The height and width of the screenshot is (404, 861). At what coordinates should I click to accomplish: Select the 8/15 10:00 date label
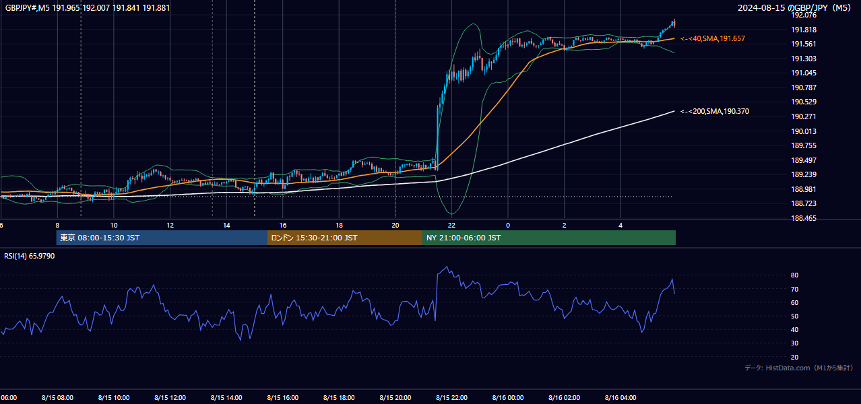pyautogui.click(x=114, y=397)
